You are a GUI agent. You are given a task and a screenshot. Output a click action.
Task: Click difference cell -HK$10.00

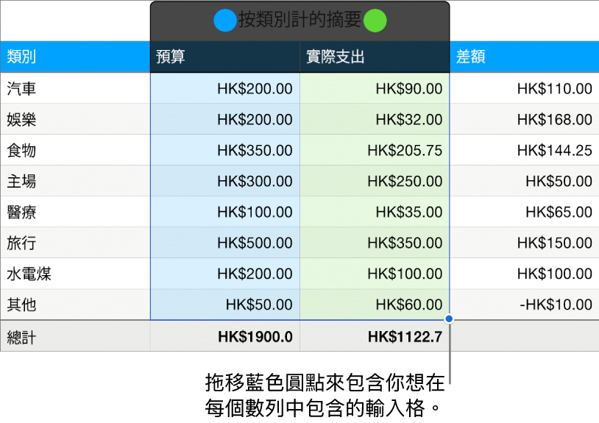524,305
